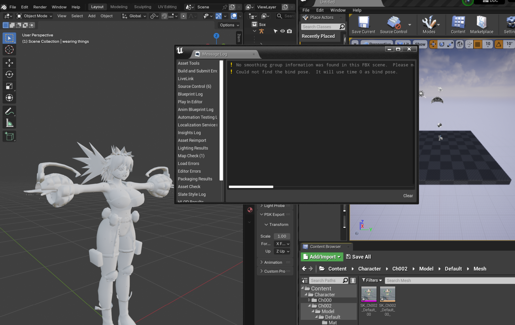Click the view options icon in Content Browser
The image size is (515, 325).
click(x=353, y=280)
